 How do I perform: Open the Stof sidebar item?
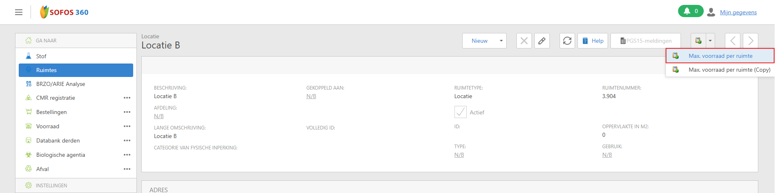[41, 56]
